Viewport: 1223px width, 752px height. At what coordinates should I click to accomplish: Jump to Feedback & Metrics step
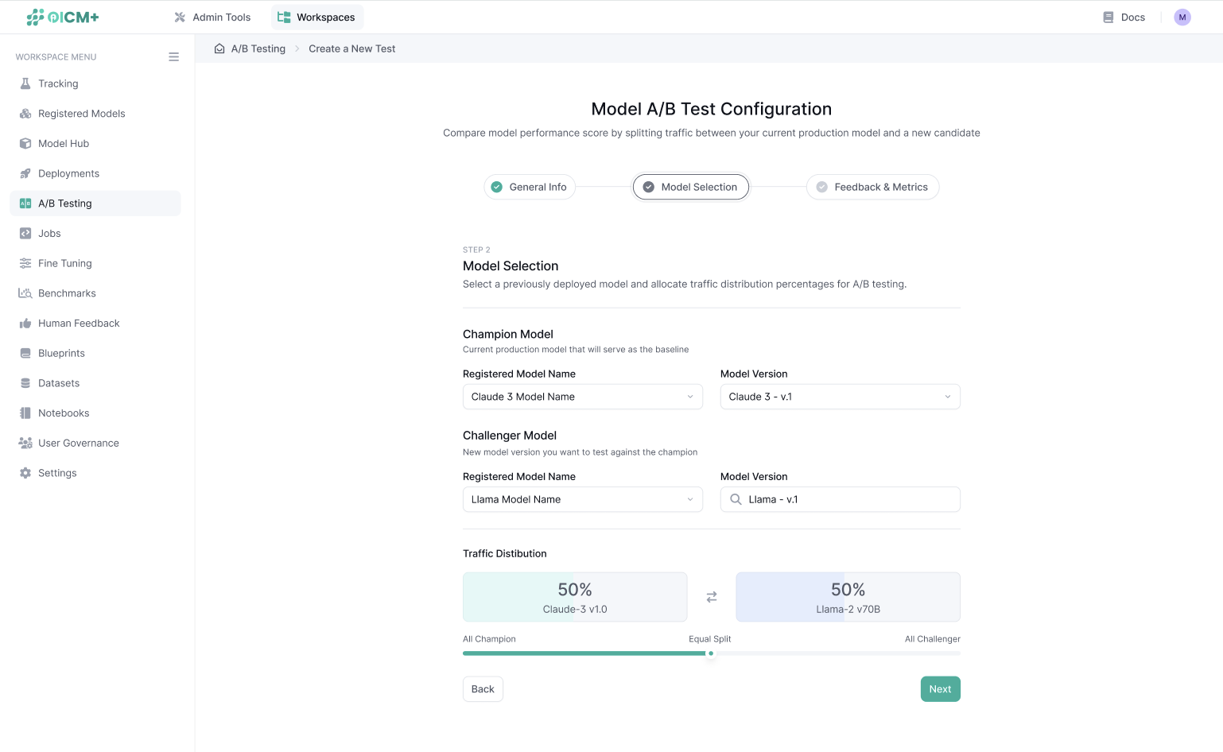click(x=872, y=187)
